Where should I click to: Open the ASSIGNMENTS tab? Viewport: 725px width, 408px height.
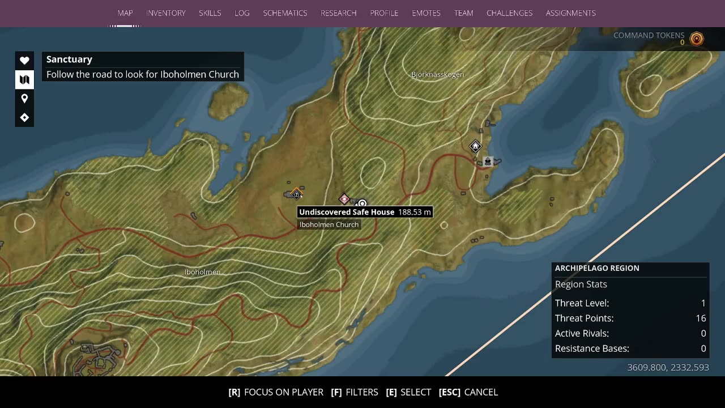[570, 13]
